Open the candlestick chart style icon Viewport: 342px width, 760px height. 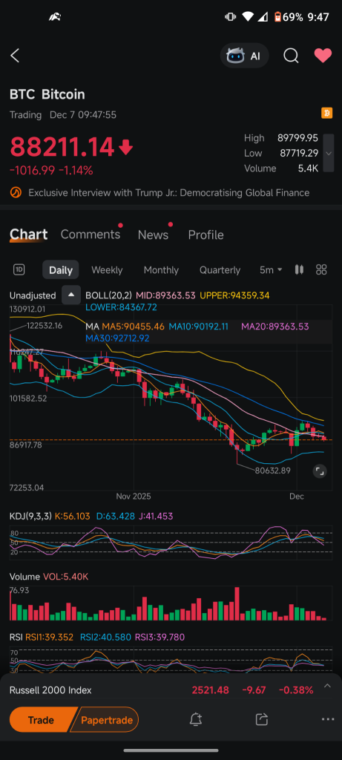(x=300, y=270)
